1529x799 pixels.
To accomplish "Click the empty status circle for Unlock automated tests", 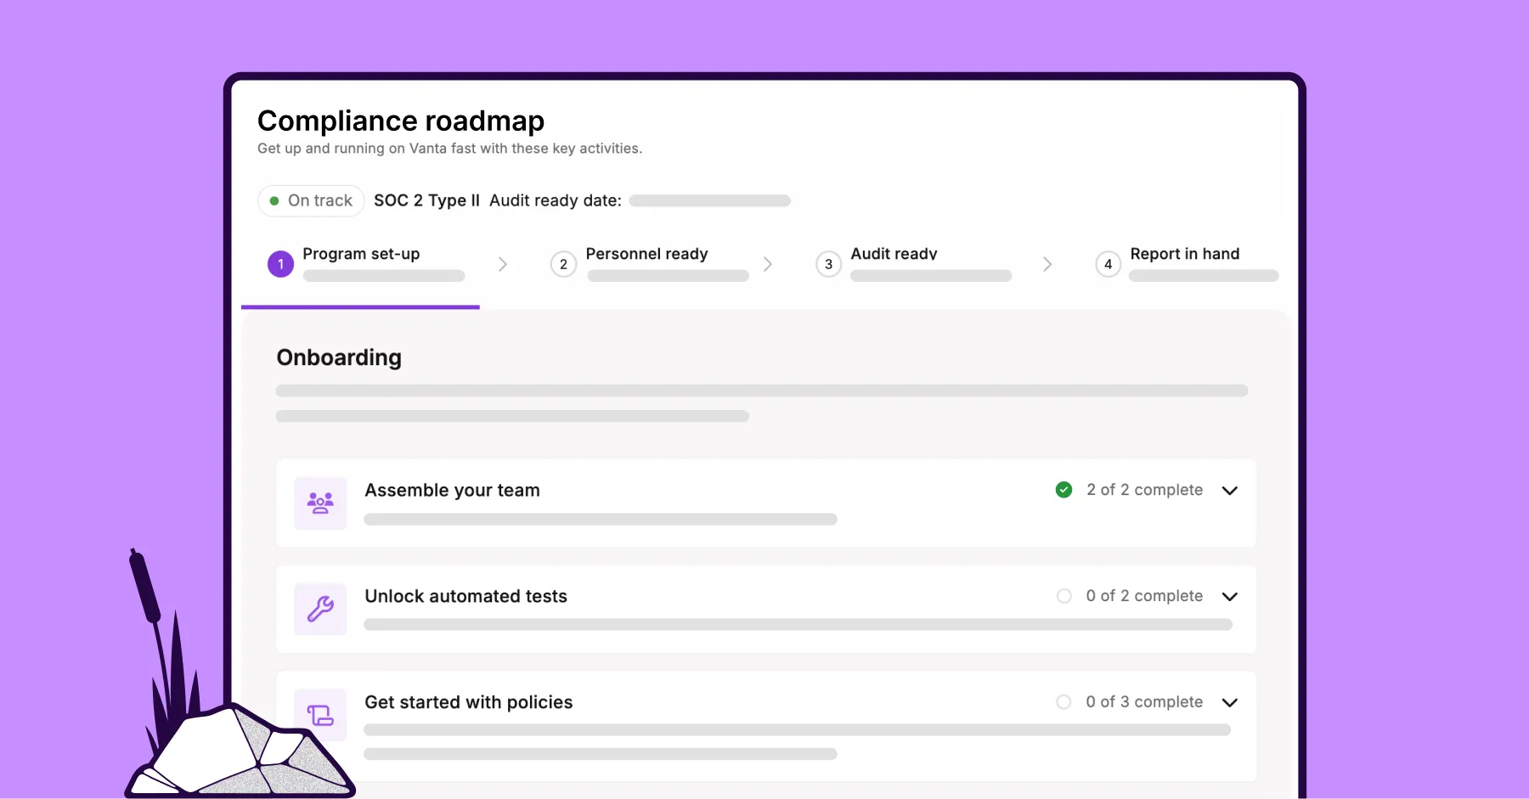I will tap(1064, 596).
